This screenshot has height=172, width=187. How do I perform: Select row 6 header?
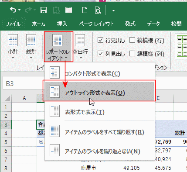(6, 151)
